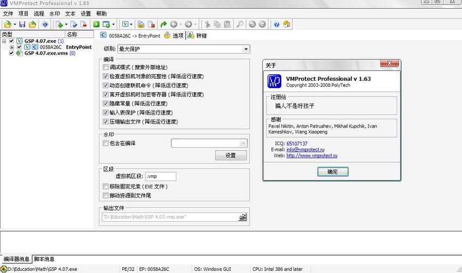
Task: Toggle 压缩输出文件 checkbox
Action: tap(105, 122)
